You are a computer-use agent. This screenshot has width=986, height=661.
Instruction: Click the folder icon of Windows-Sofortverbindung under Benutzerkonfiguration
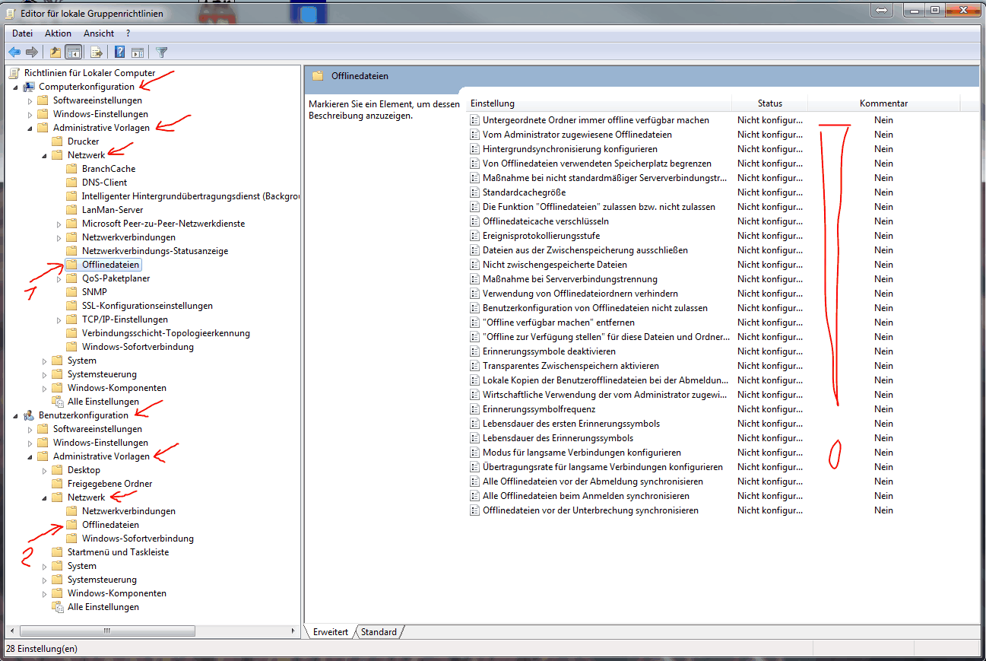71,539
